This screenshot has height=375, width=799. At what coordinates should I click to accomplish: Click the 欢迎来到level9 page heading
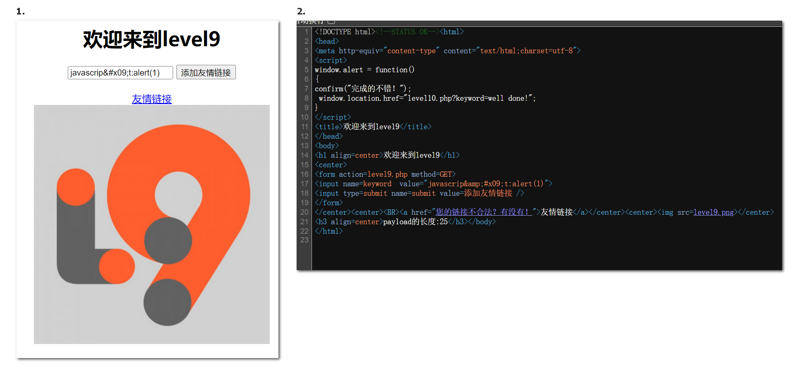click(x=152, y=40)
